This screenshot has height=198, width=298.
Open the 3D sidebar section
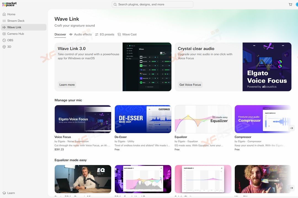point(9,47)
